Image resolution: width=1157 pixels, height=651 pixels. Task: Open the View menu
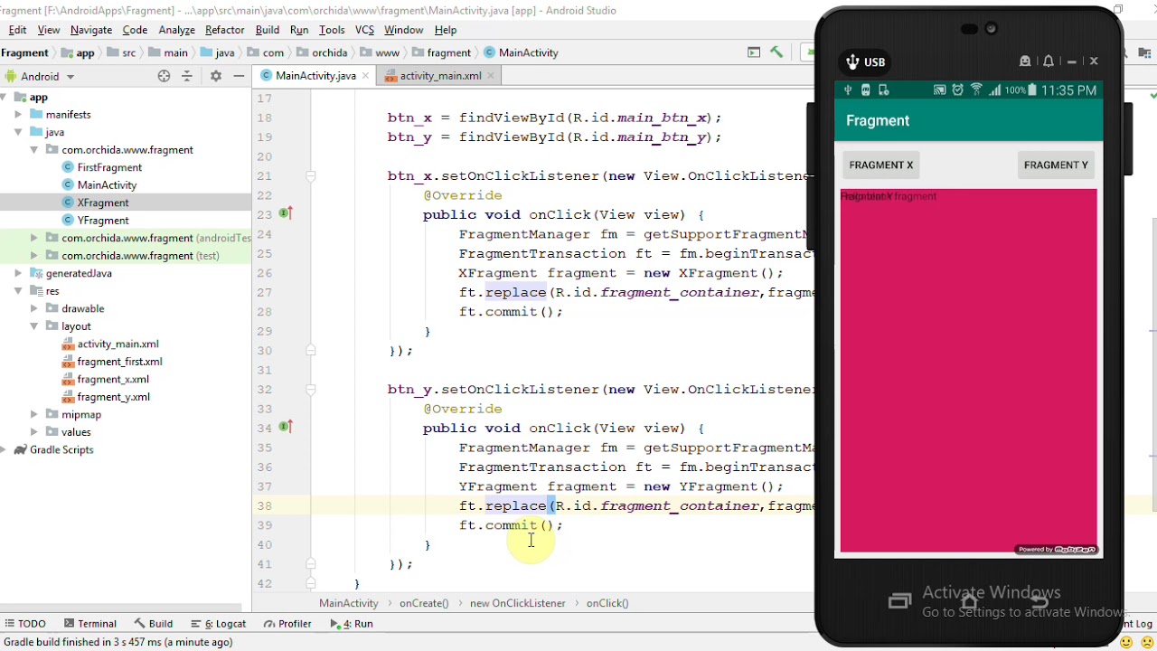click(x=49, y=30)
